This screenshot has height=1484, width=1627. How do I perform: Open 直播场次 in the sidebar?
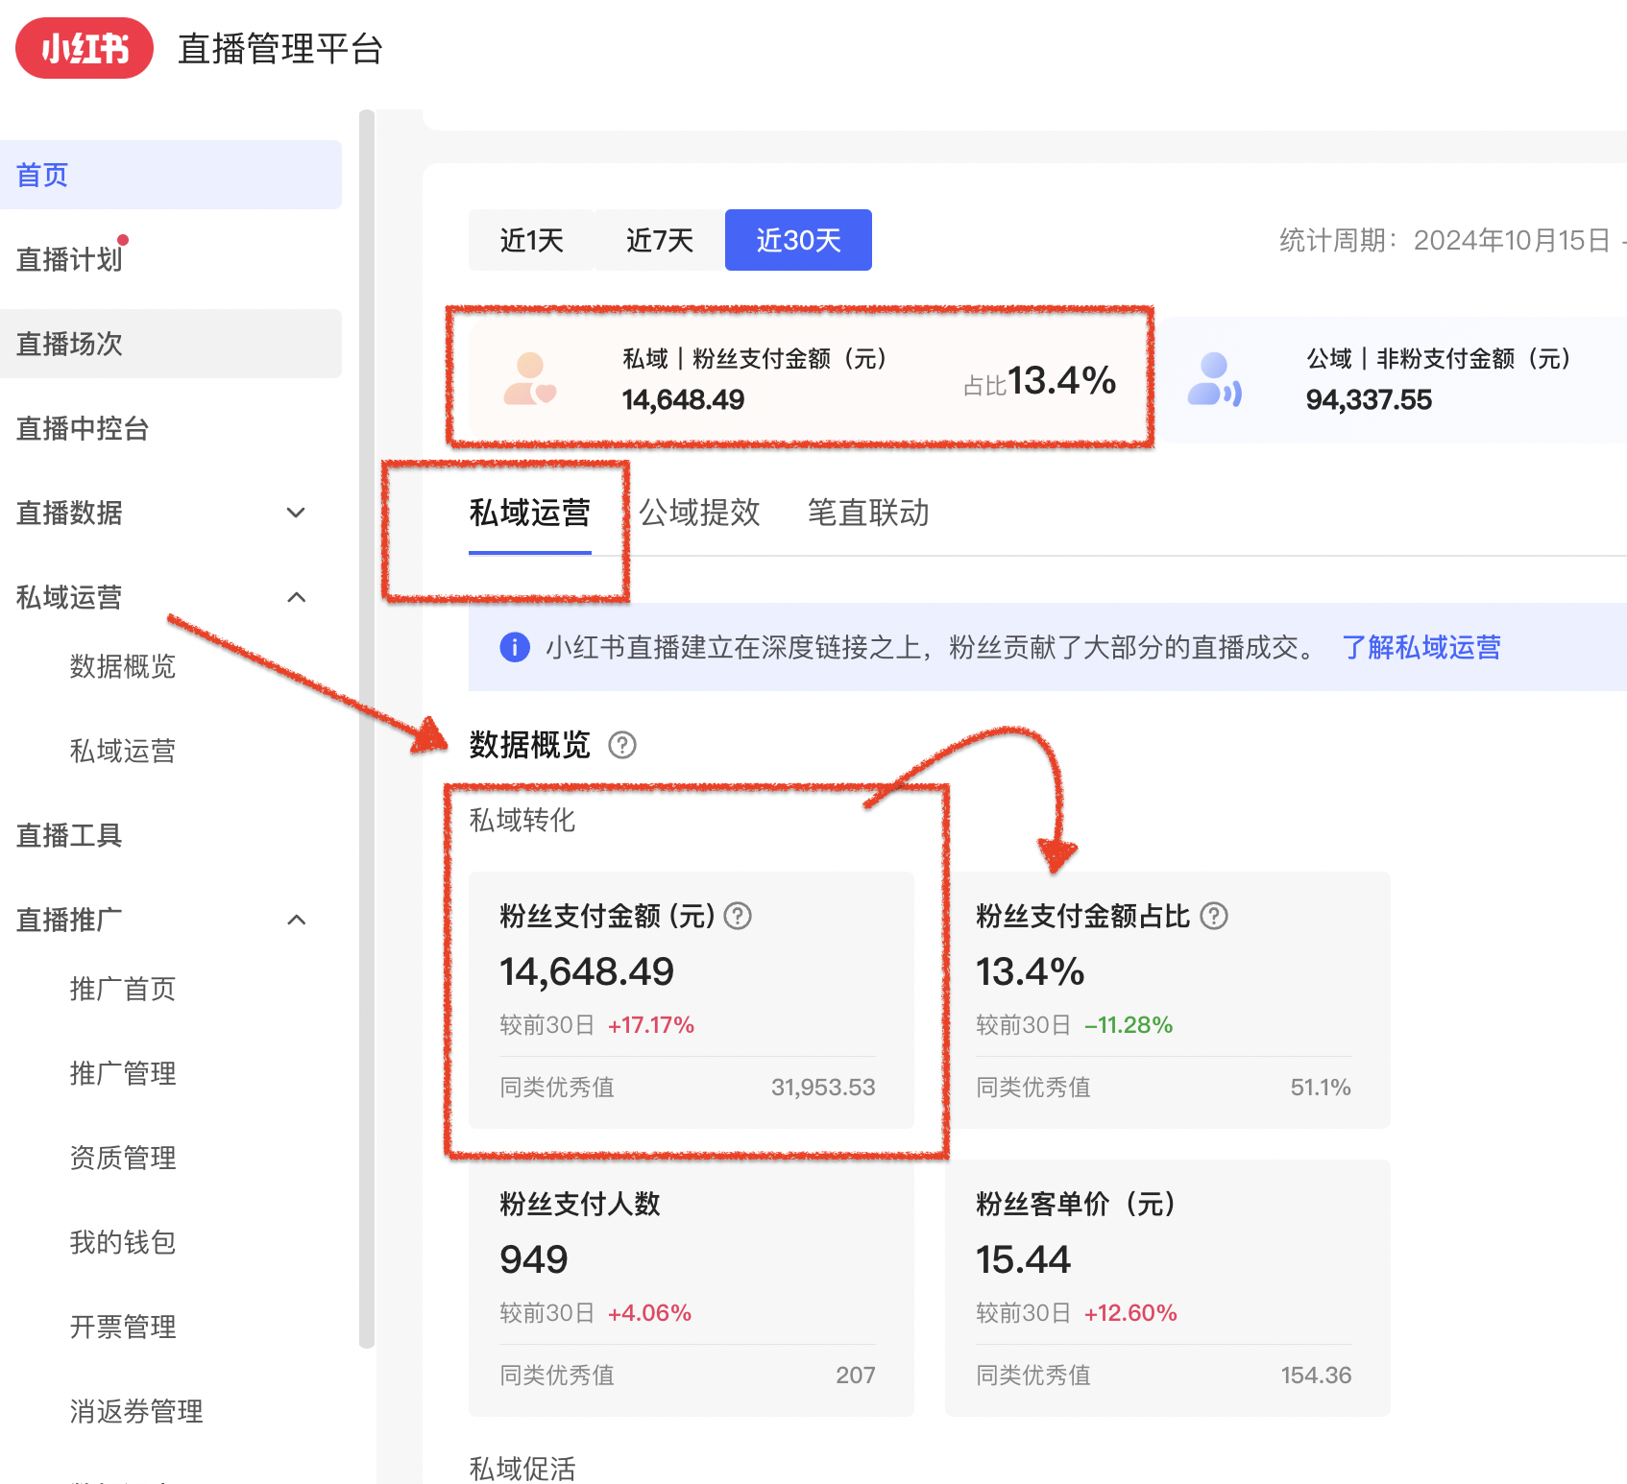click(x=171, y=344)
